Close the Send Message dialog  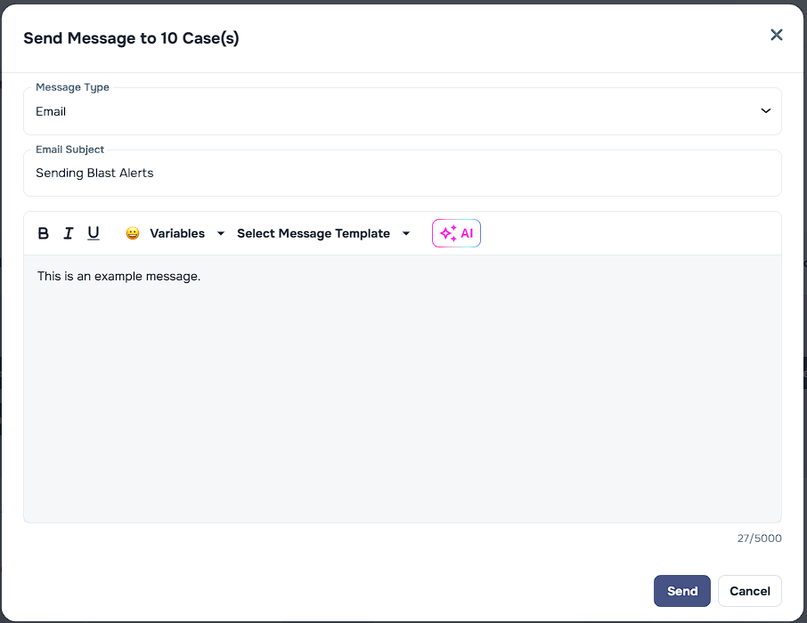pyautogui.click(x=776, y=35)
